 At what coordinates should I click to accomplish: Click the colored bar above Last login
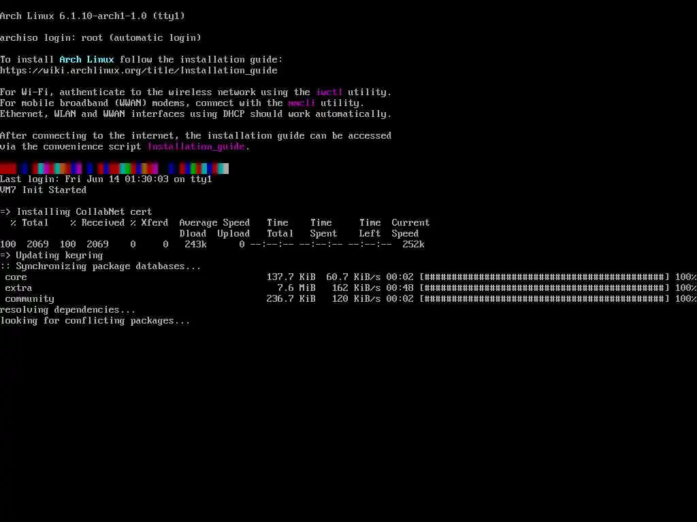114,169
